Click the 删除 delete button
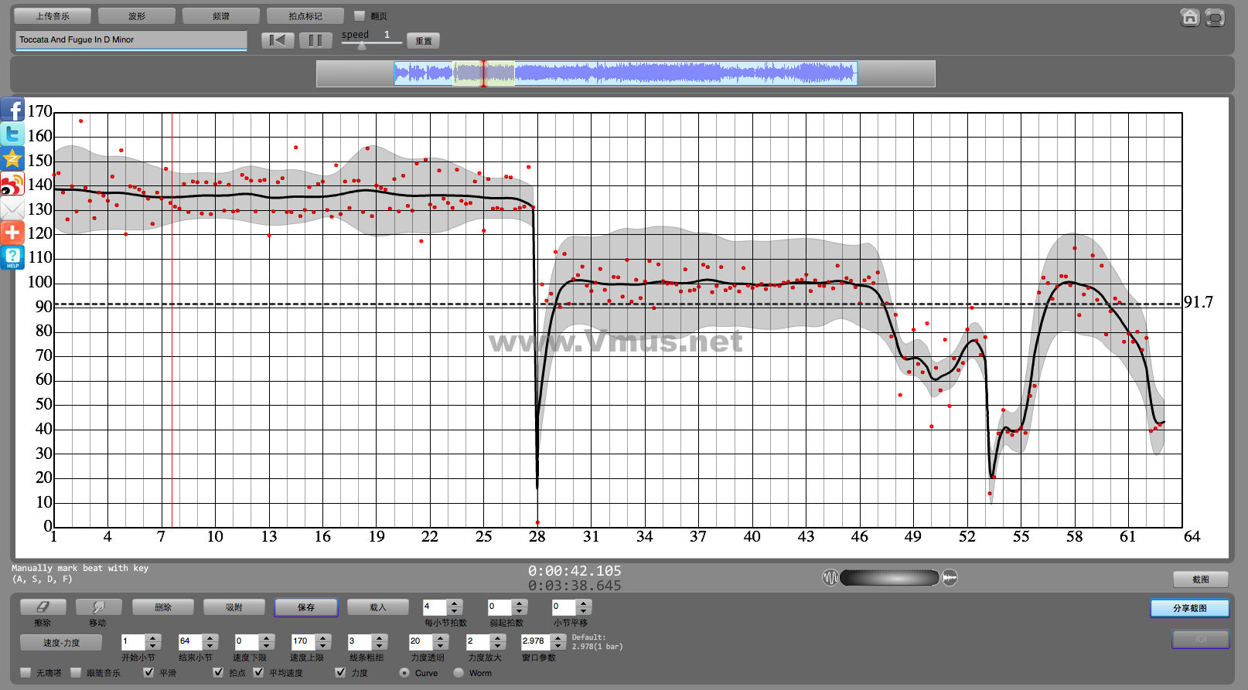Viewport: 1248px width, 690px height. tap(163, 607)
